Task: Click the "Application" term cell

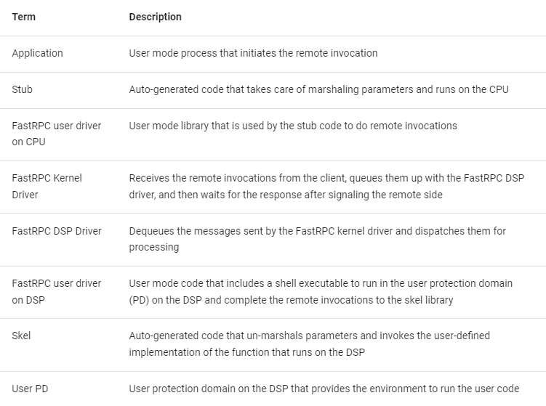Action: coord(37,53)
